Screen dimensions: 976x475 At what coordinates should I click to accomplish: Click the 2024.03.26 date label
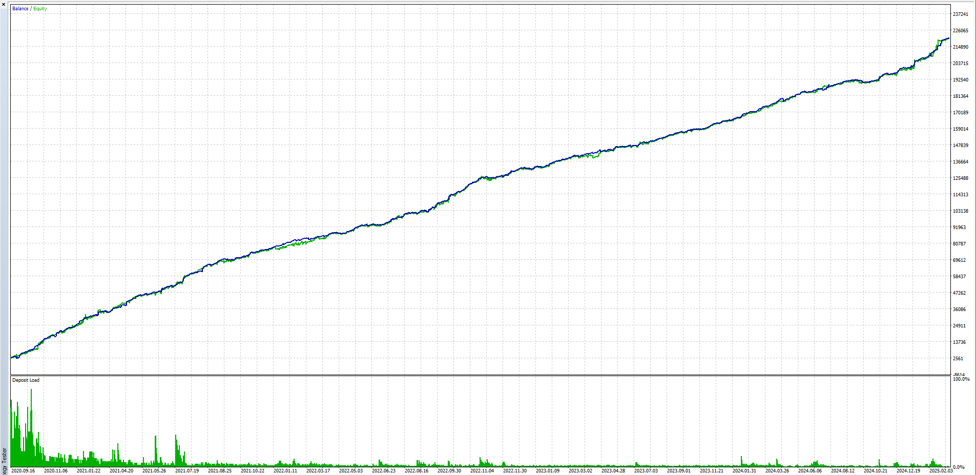tap(777, 471)
